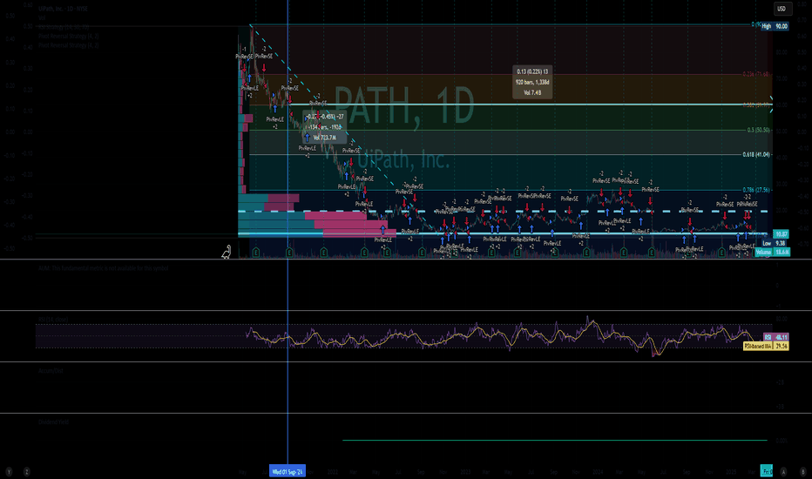Toggle the circular A auto-scale button

click(783, 472)
